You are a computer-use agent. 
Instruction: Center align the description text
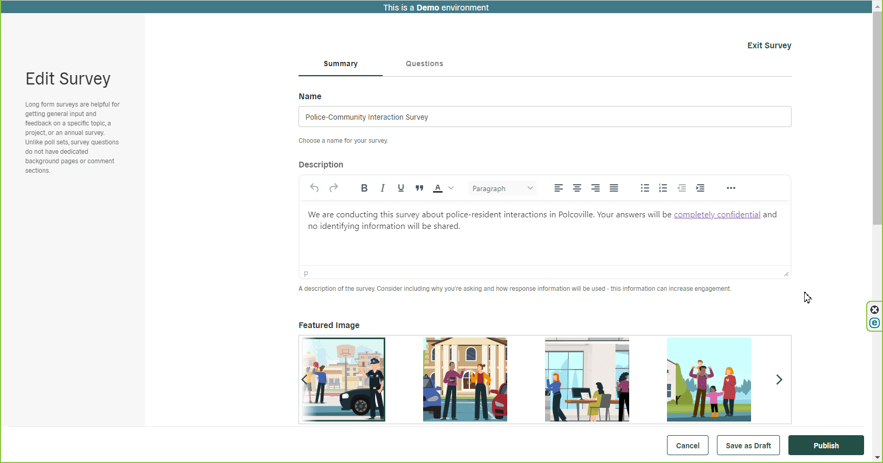[577, 188]
